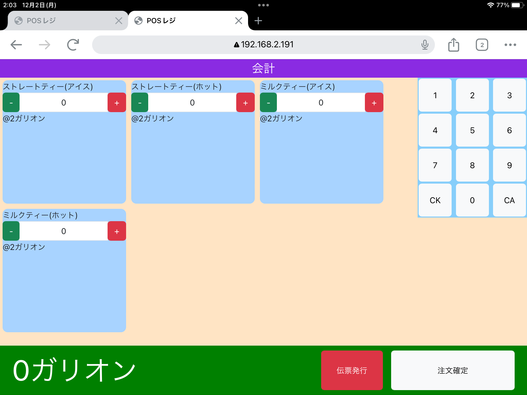Click the browser back arrow
527x395 pixels.
[16, 44]
